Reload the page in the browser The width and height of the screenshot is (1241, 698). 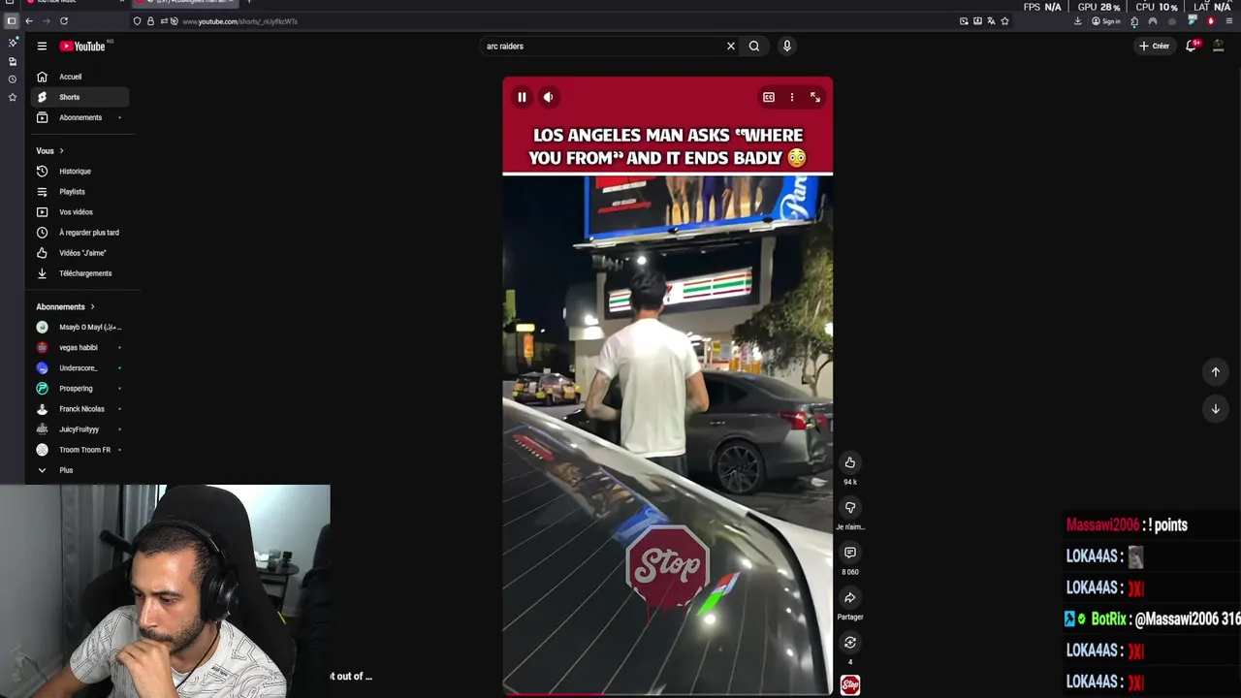(64, 21)
